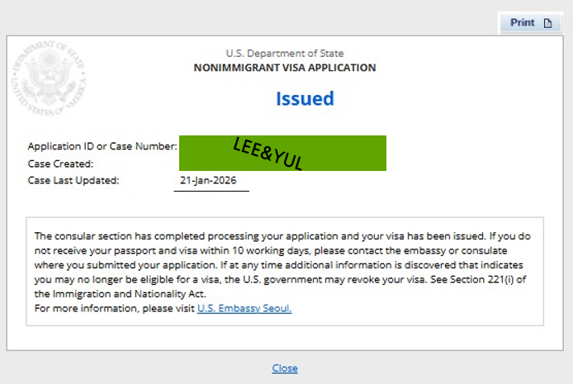
Task: Open the U.S. Embassy Seoul link
Action: coord(244,309)
